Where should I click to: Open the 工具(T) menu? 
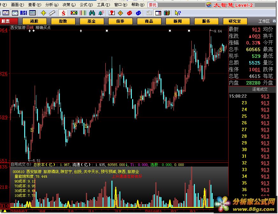[102, 5]
